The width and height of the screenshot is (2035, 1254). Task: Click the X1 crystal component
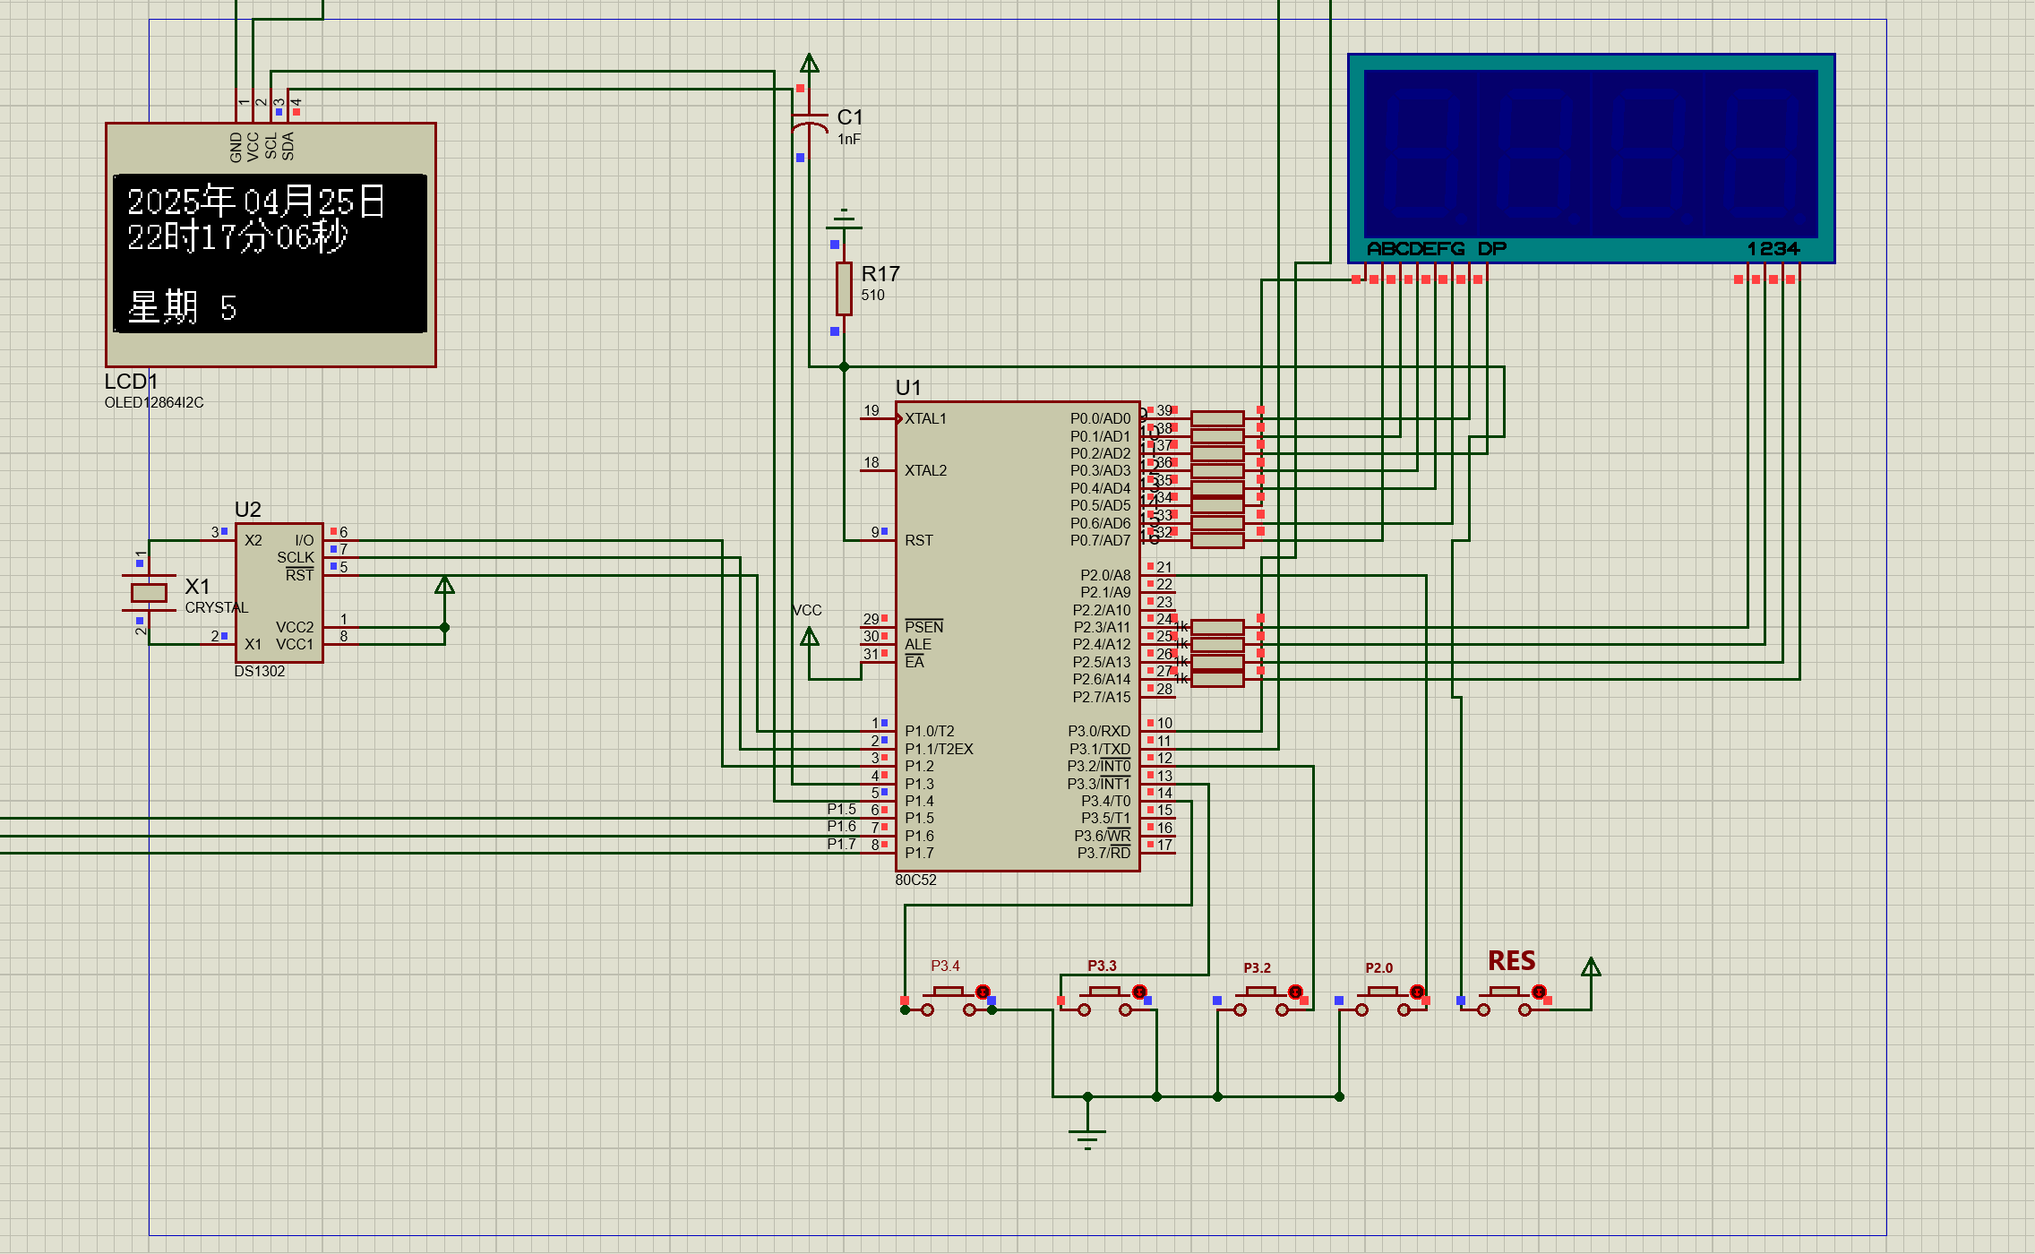click(x=149, y=592)
